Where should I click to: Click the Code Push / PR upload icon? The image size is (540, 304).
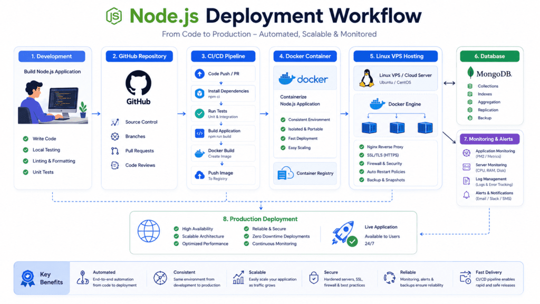[199, 74]
